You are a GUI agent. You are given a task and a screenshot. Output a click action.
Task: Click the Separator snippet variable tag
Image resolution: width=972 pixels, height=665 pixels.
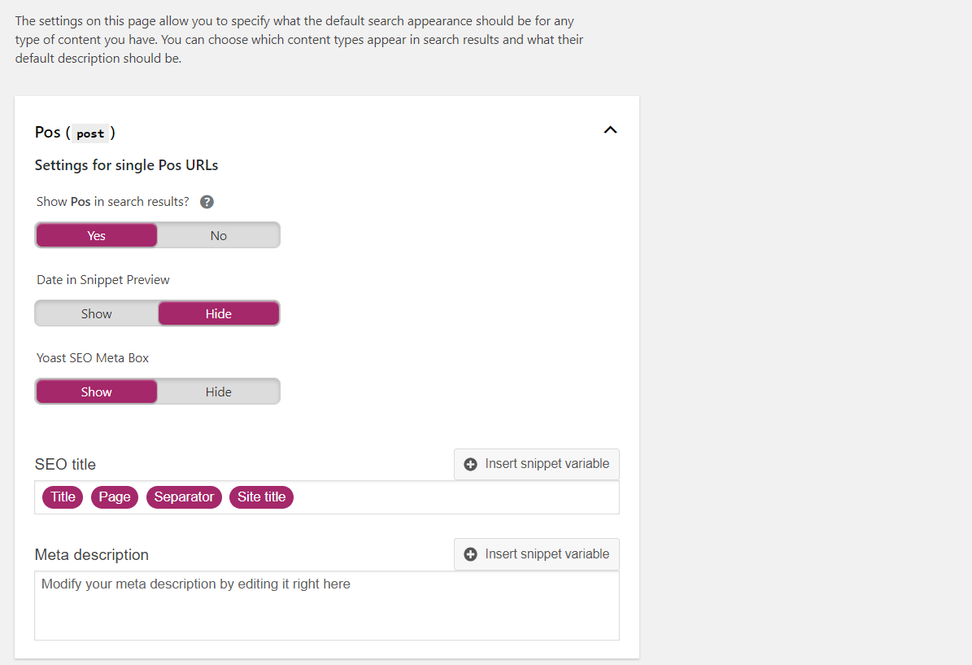(184, 497)
